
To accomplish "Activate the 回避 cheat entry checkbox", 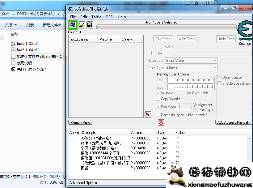I will pyautogui.click(x=72, y=168).
